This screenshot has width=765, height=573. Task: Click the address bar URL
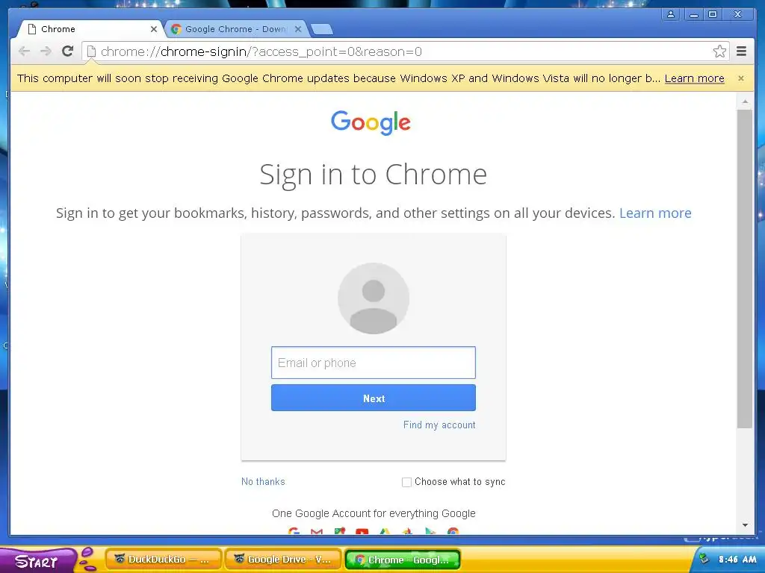point(261,51)
